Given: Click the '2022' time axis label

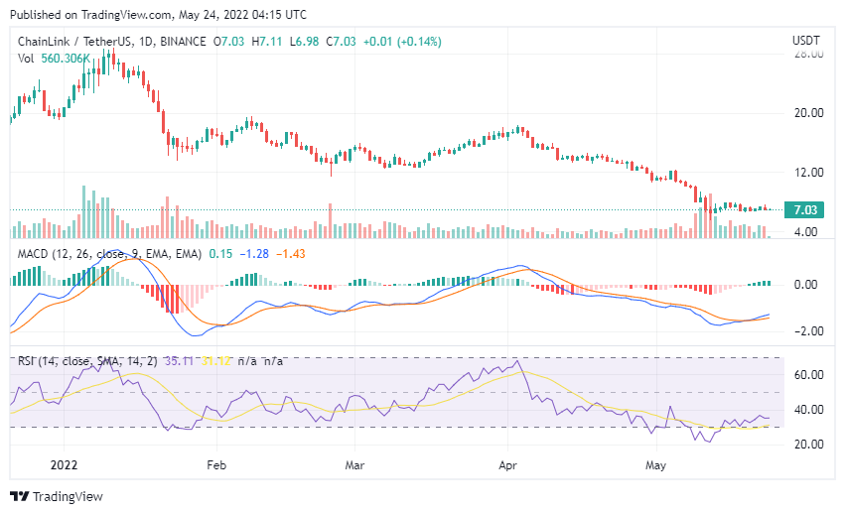Looking at the screenshot, I should pos(65,465).
